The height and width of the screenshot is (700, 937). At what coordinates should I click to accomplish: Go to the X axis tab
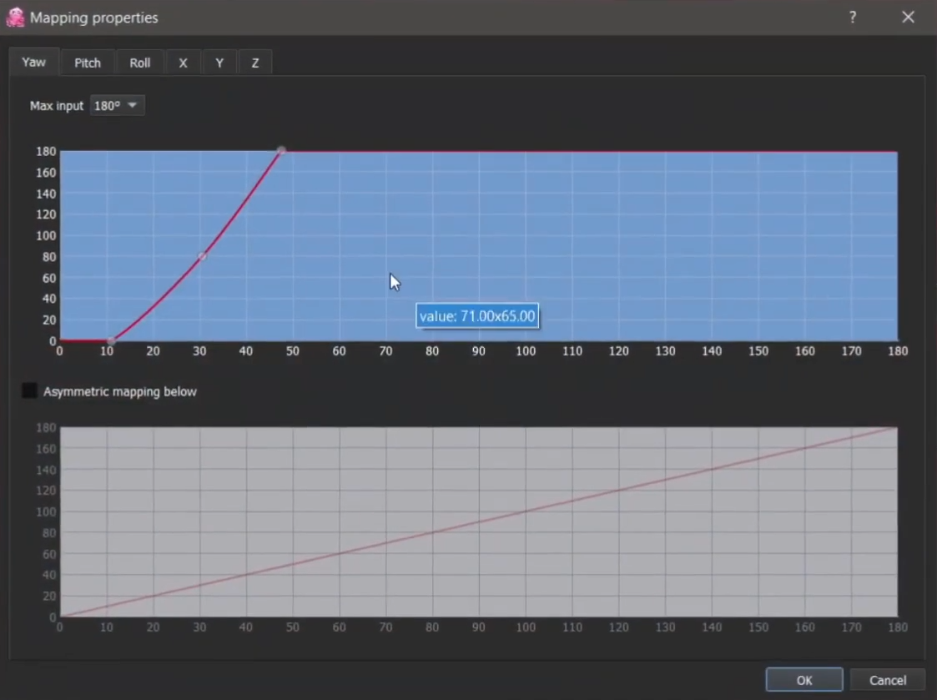click(183, 63)
